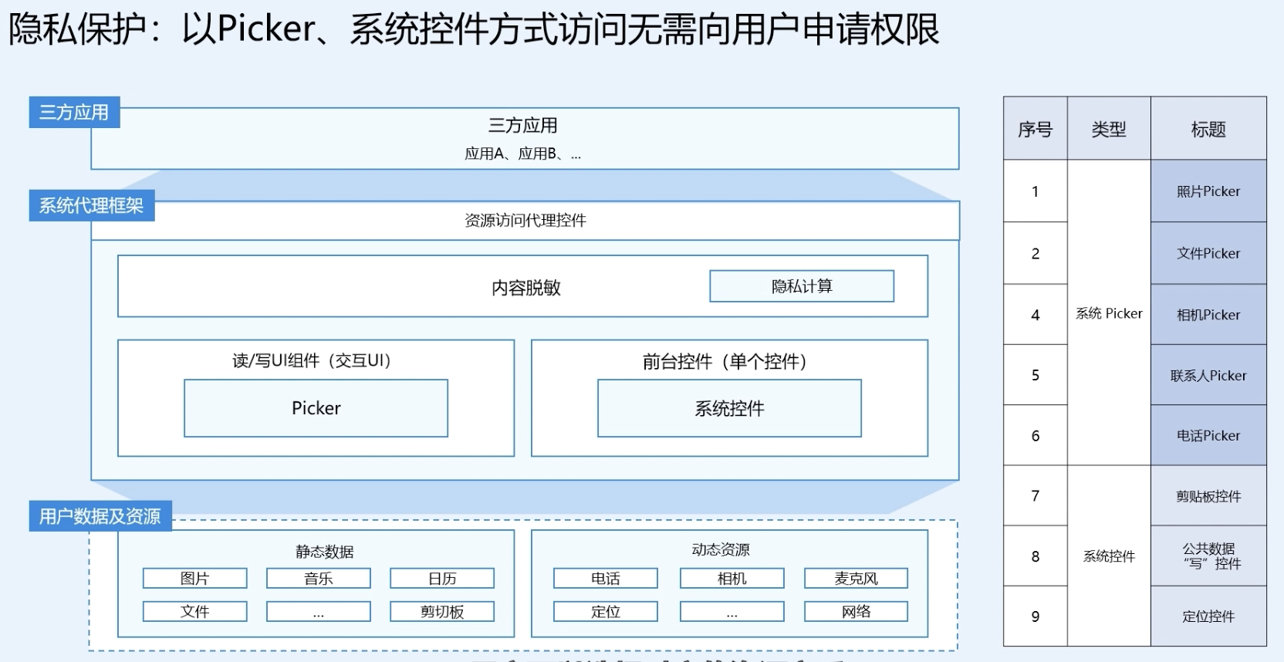Viewport: 1284px width, 662px height.
Task: Select the 网络 box
Action: point(857,612)
